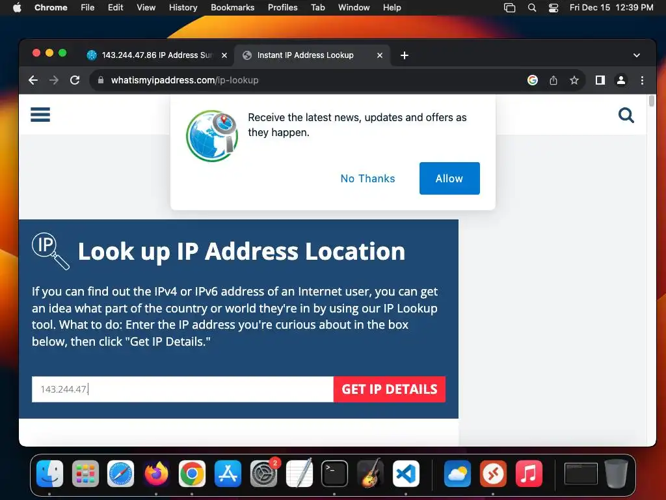The image size is (666, 500).
Task: Open the Tab menu
Action: click(x=317, y=7)
